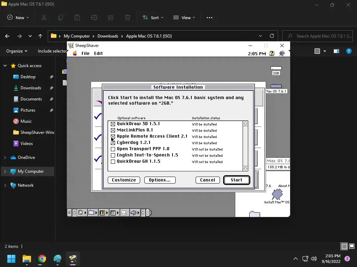Open the View dropdown
Viewport: 357px width, 267px height.
[184, 17]
